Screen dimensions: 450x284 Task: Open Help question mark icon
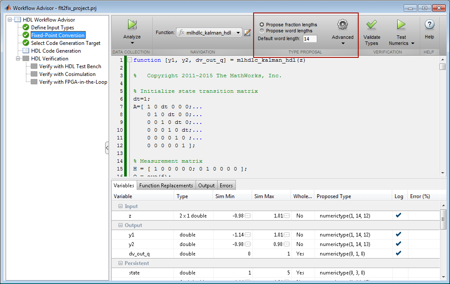429,25
